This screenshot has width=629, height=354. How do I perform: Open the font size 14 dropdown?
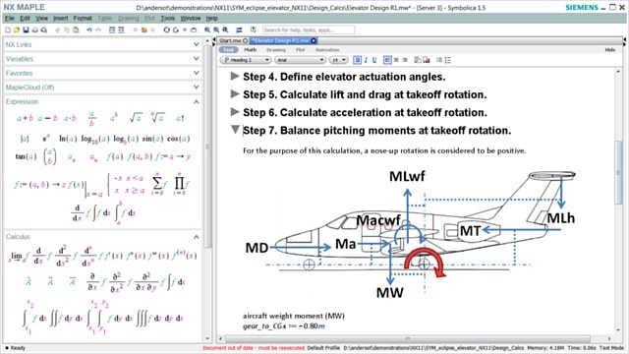338,60
